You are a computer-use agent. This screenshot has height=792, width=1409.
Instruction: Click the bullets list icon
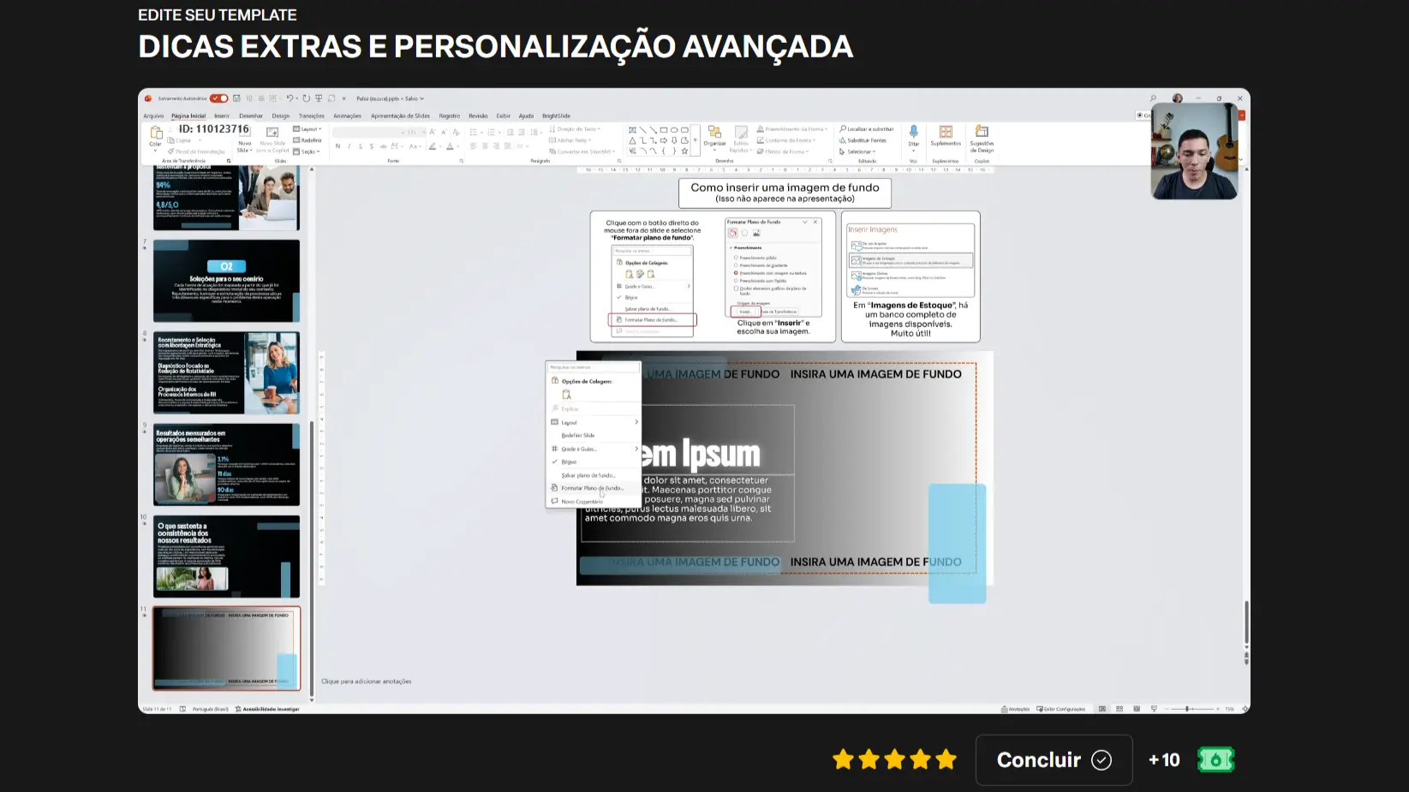point(474,132)
